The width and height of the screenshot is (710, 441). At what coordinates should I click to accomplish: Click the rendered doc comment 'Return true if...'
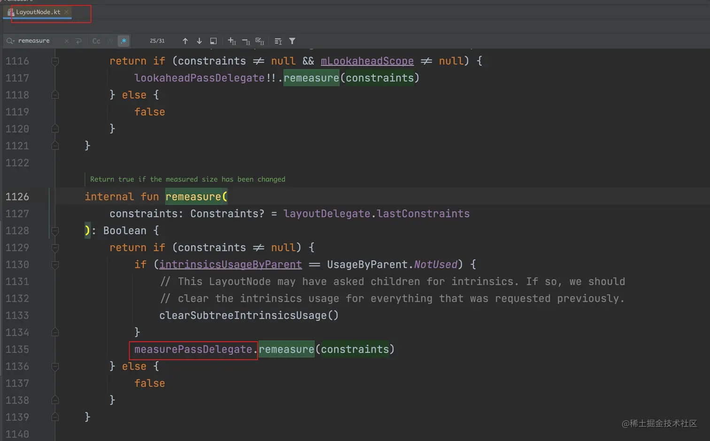tap(187, 179)
